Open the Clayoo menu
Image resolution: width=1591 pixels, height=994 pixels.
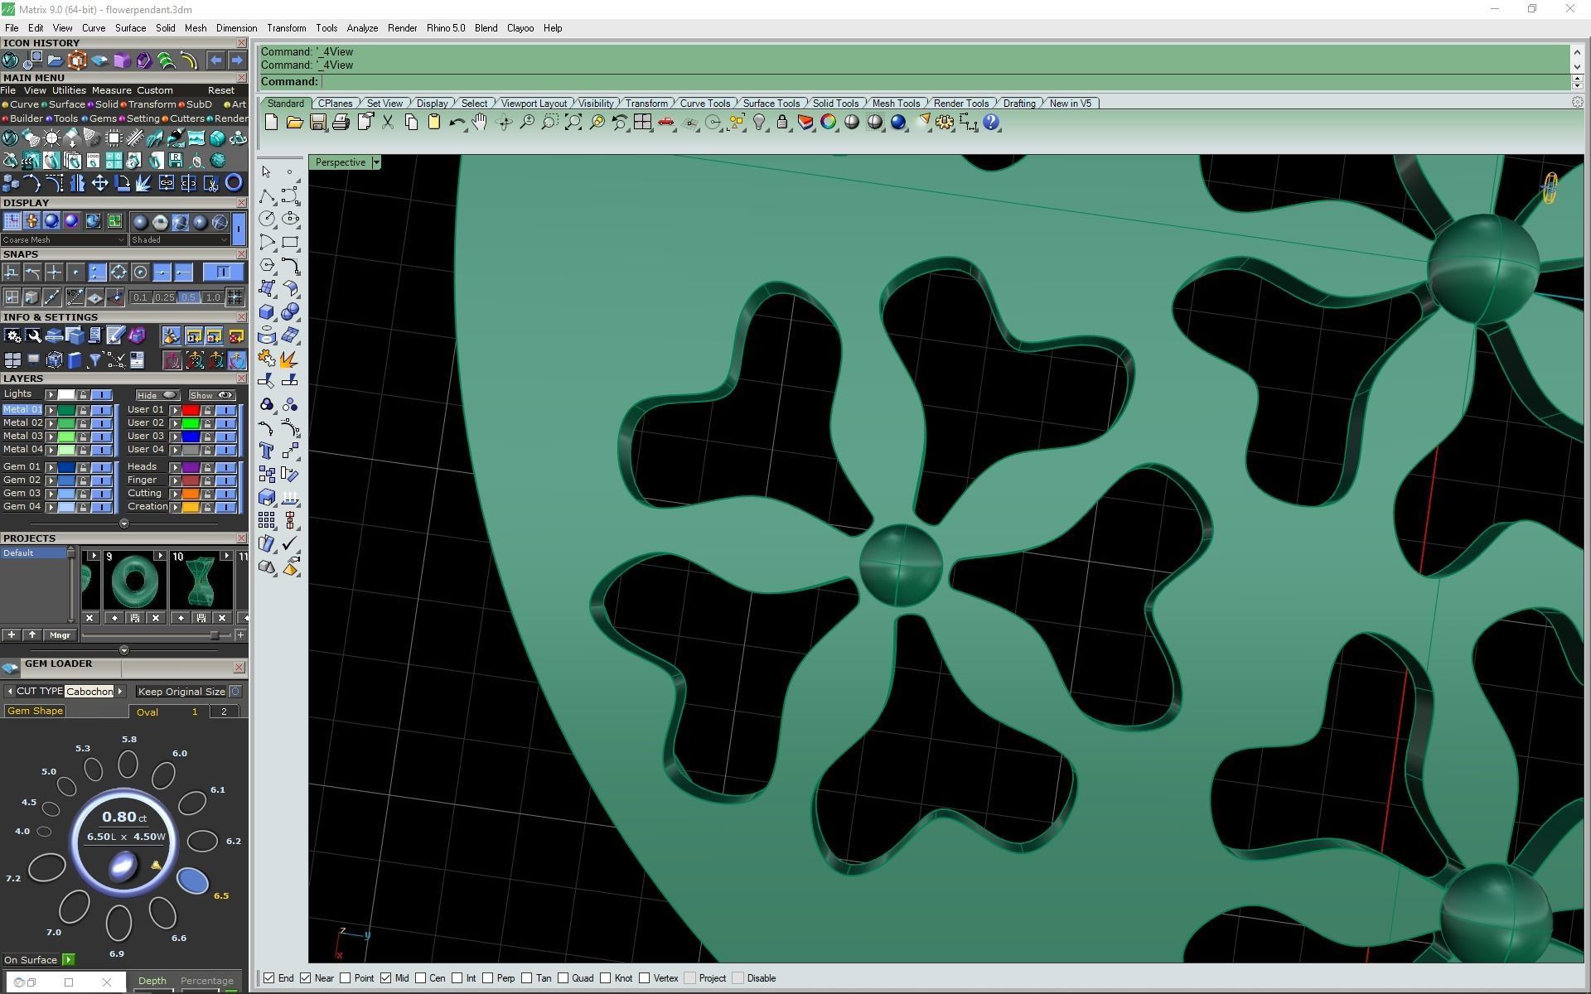tap(520, 28)
